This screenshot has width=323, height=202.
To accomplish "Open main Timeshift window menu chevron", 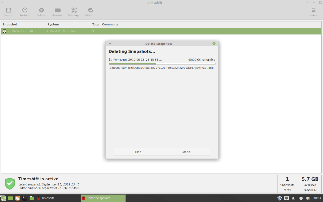I will [x=2, y=2].
